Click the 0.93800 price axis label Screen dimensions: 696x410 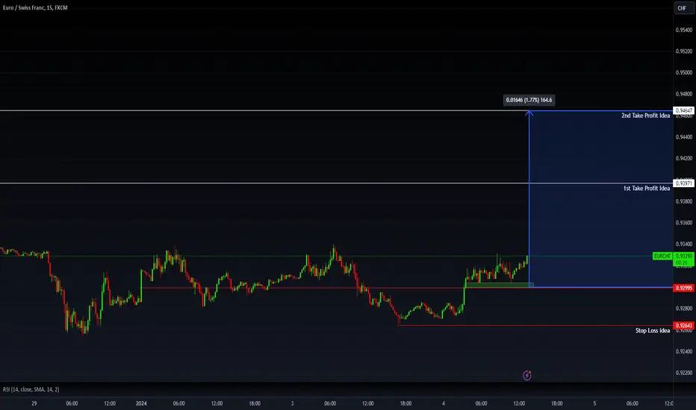[x=683, y=202]
